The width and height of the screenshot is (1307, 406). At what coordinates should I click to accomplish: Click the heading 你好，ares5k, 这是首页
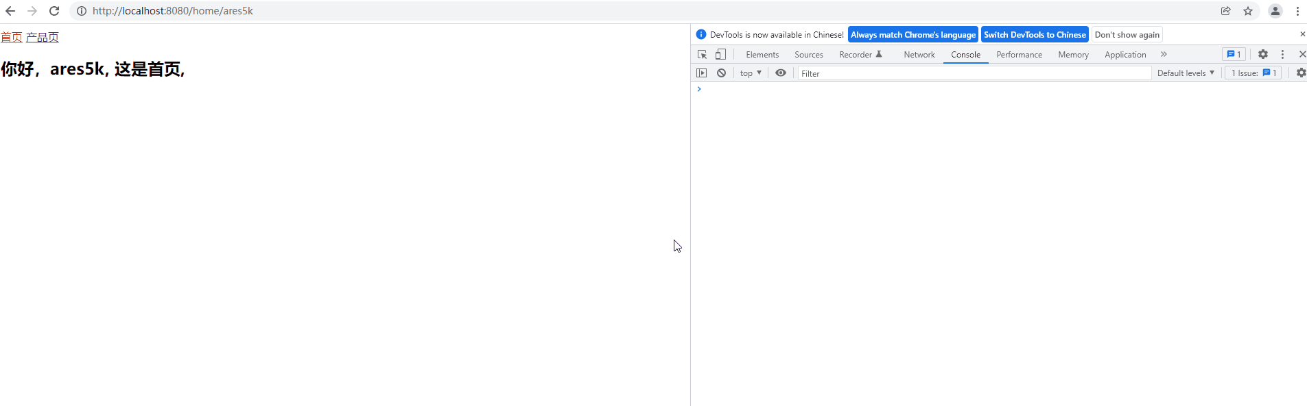[93, 68]
